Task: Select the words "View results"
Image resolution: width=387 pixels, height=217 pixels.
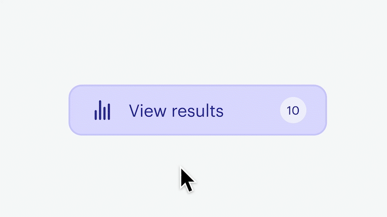Action: [176, 111]
